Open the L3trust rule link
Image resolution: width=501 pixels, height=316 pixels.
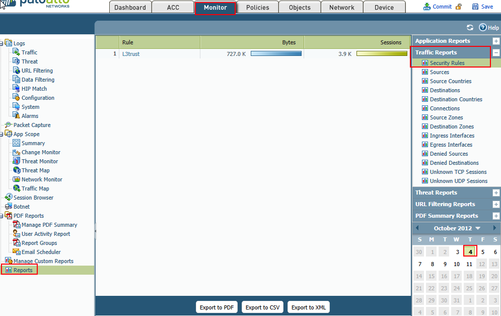pyautogui.click(x=131, y=54)
